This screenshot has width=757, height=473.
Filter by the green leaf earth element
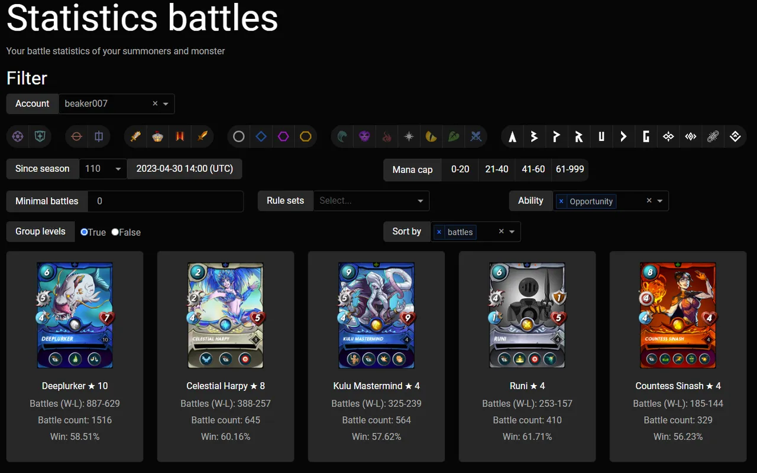click(454, 137)
